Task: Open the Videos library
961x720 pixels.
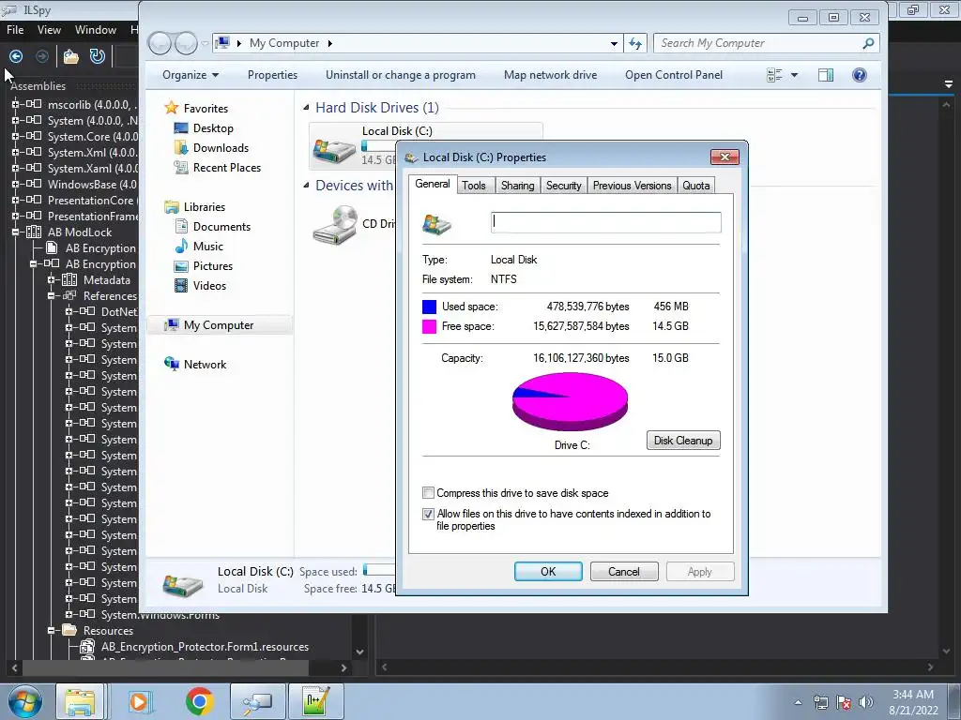Action: pyautogui.click(x=209, y=285)
